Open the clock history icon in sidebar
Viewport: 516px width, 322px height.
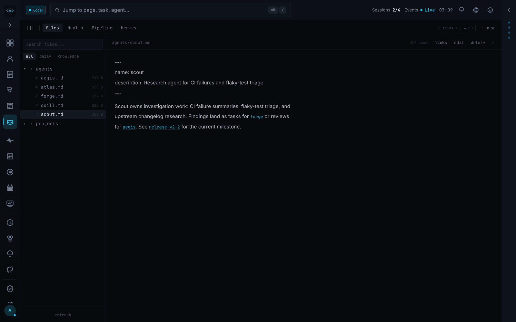pos(10,223)
